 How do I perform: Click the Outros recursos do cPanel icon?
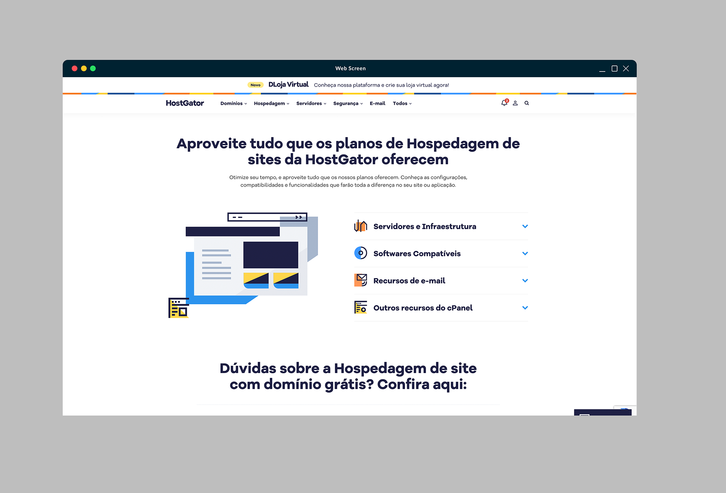coord(360,308)
